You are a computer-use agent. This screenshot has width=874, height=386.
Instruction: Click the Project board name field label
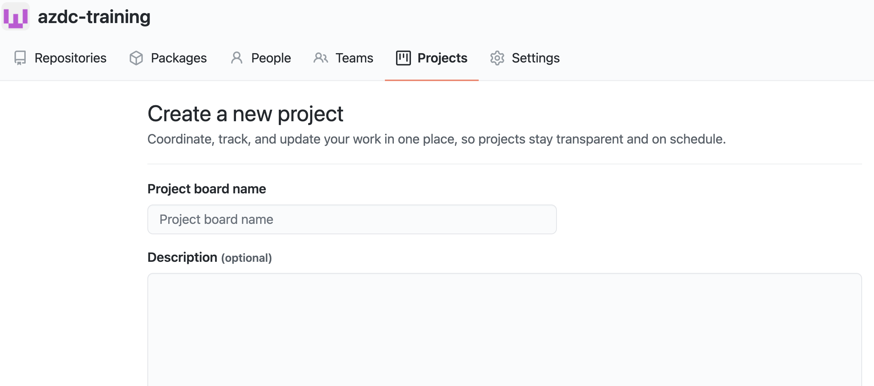[x=207, y=189]
